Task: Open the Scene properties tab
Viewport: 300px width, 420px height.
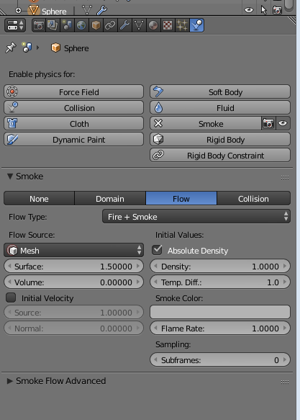Action: 68,25
